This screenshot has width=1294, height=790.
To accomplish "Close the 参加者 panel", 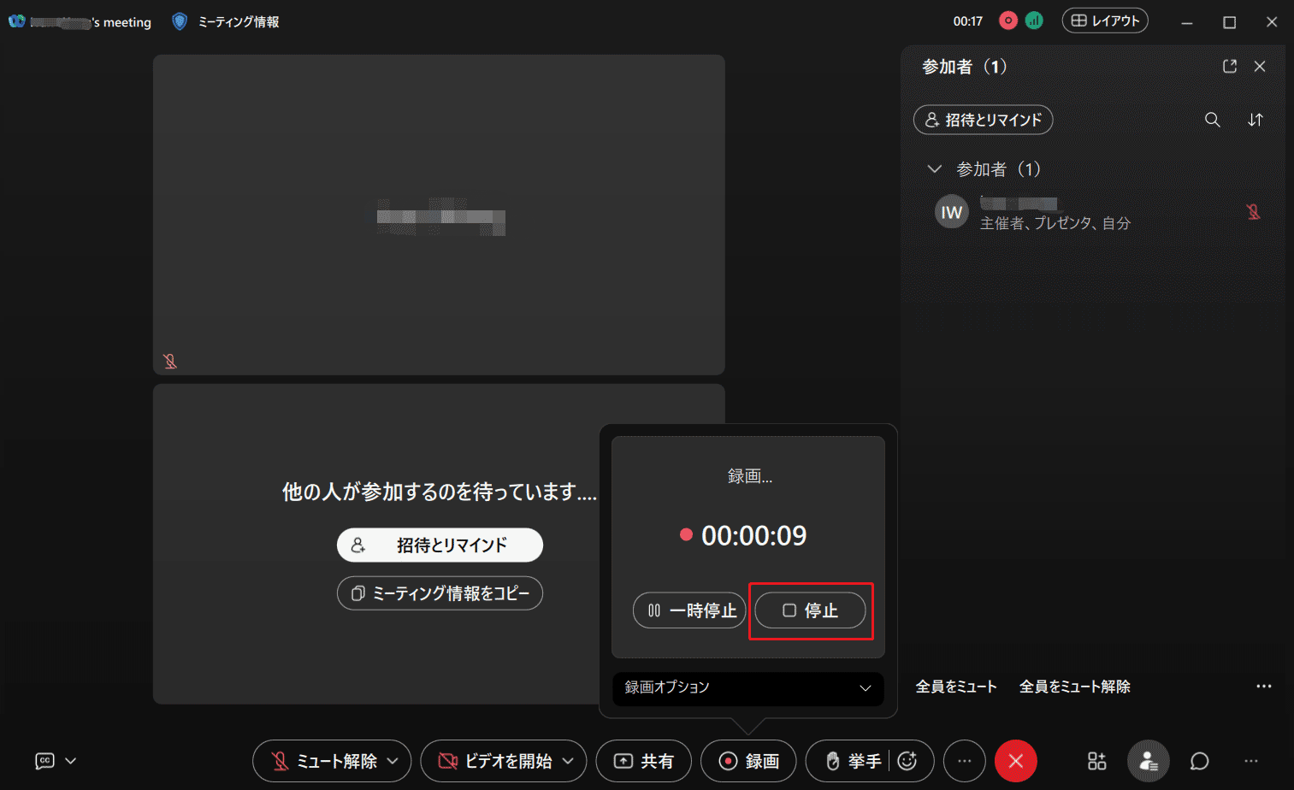I will pos(1260,67).
